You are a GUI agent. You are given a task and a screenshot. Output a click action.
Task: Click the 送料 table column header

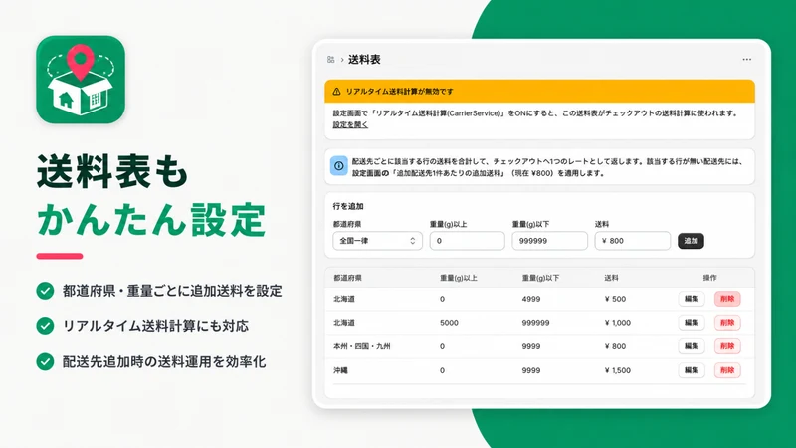click(x=611, y=278)
